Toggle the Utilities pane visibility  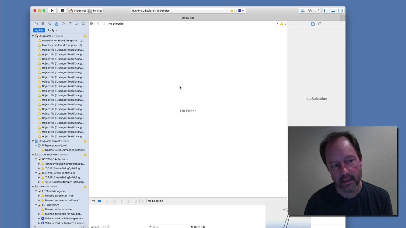(x=340, y=11)
